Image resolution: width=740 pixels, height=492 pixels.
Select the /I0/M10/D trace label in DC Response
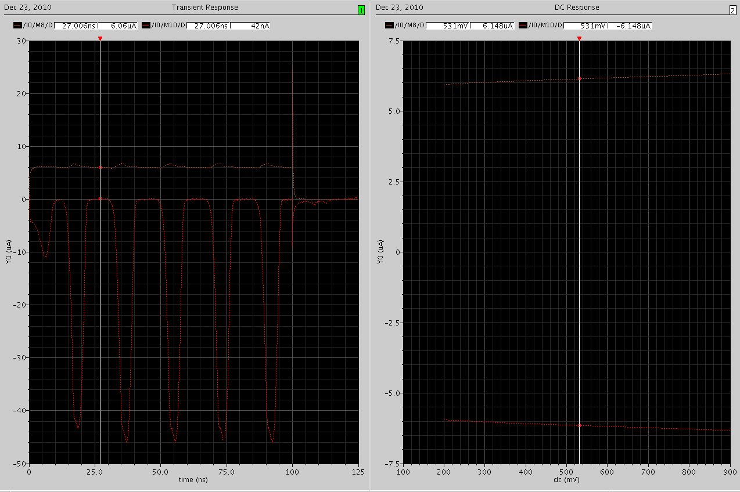click(x=546, y=26)
